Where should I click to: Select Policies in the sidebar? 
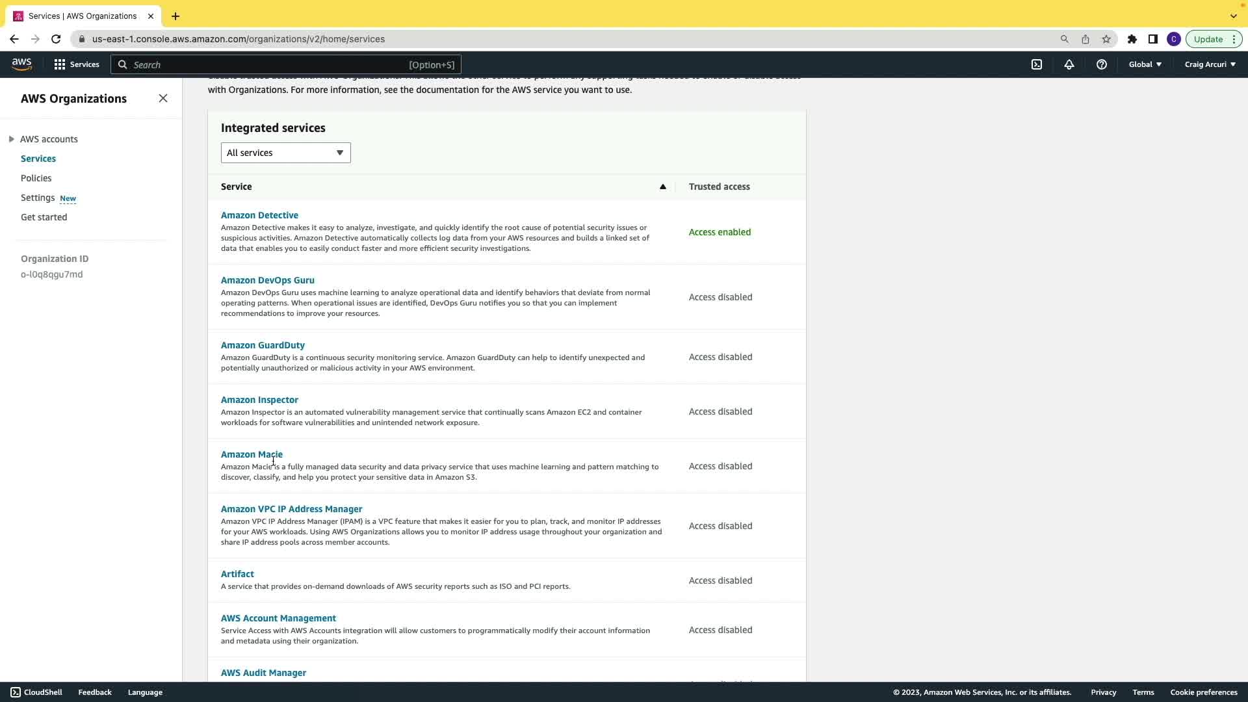point(36,178)
